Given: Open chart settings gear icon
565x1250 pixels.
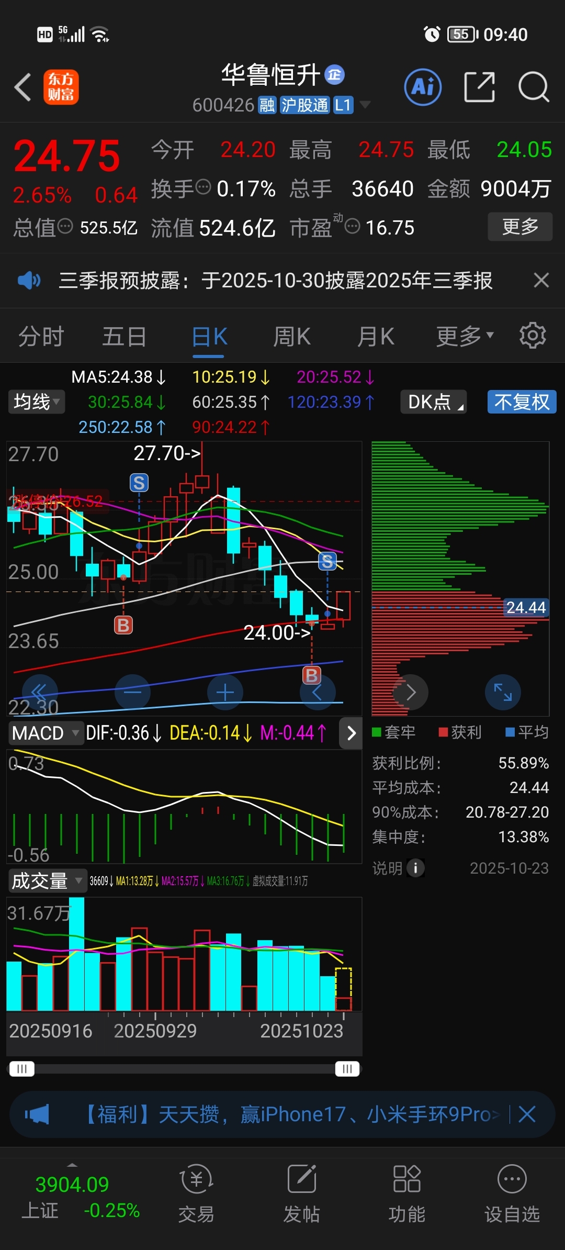Looking at the screenshot, I should click(x=533, y=336).
